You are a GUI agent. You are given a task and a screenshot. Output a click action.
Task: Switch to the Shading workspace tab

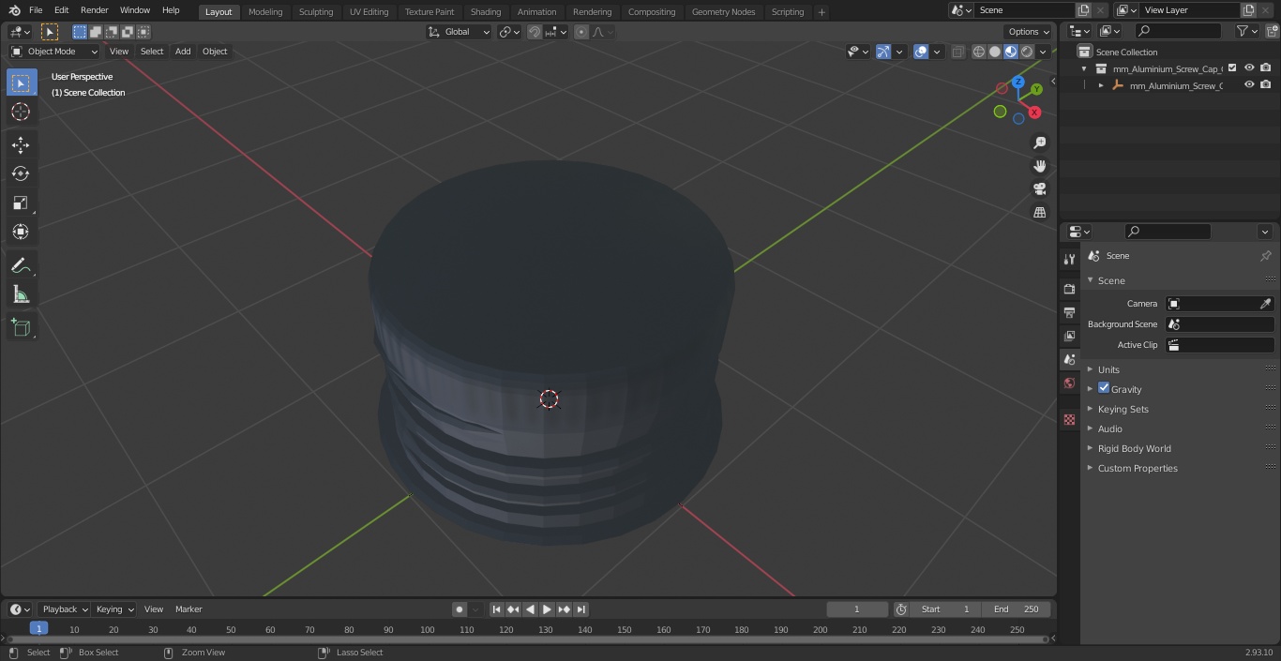[486, 11]
